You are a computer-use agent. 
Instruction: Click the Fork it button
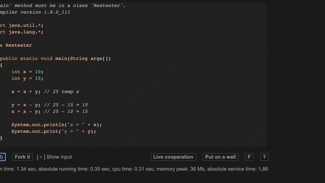[x=22, y=157]
